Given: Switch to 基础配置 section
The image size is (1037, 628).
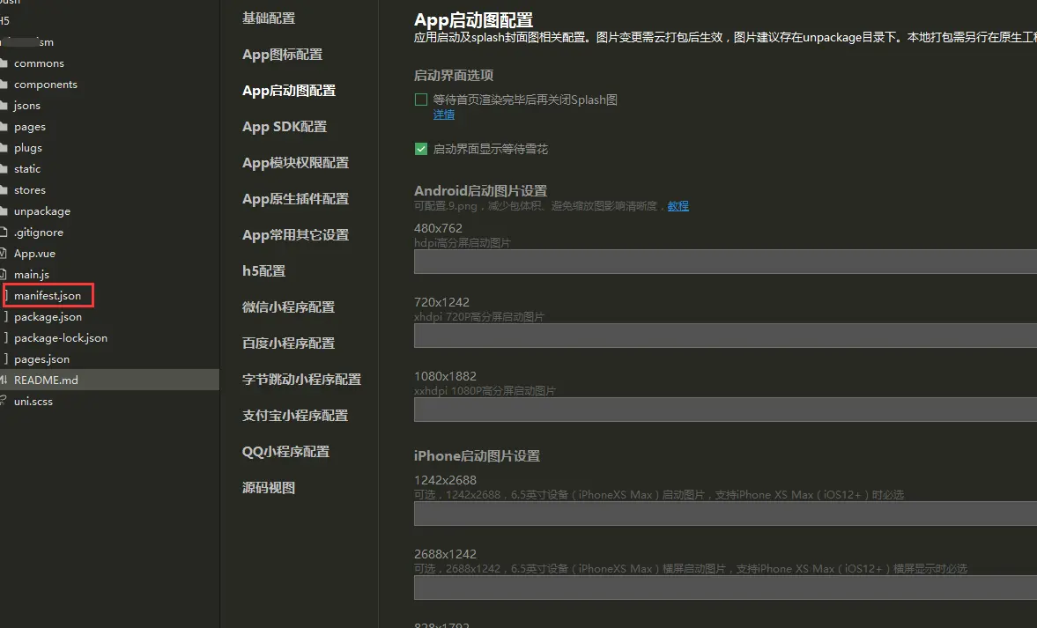Looking at the screenshot, I should pyautogui.click(x=269, y=18).
